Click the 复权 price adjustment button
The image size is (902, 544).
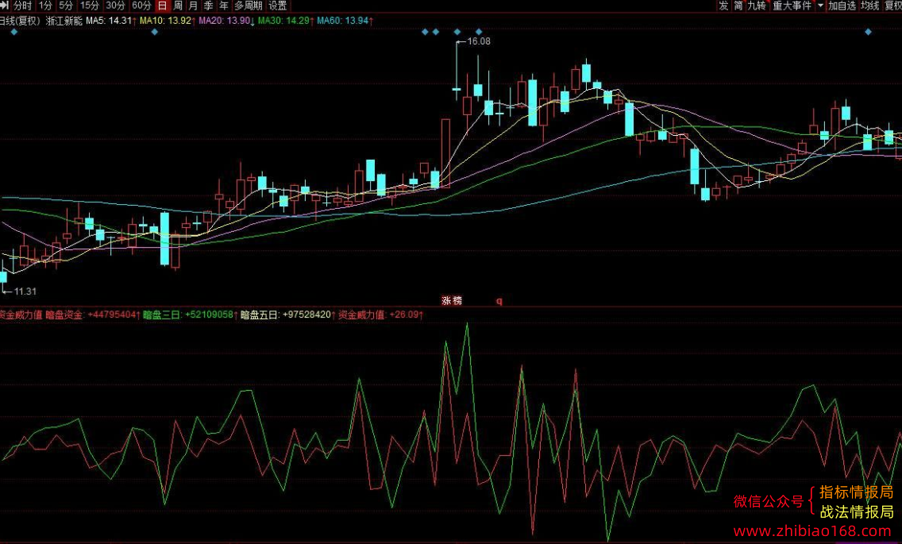[893, 6]
